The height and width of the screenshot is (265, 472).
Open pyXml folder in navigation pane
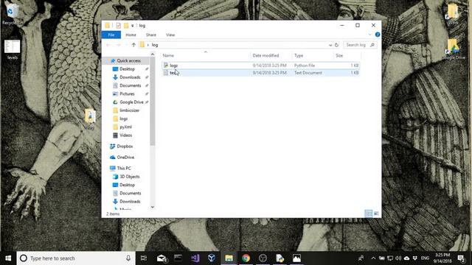click(x=125, y=127)
